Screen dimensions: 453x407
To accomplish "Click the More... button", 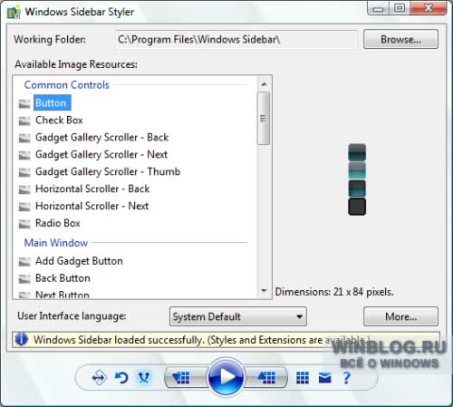I will click(x=400, y=316).
